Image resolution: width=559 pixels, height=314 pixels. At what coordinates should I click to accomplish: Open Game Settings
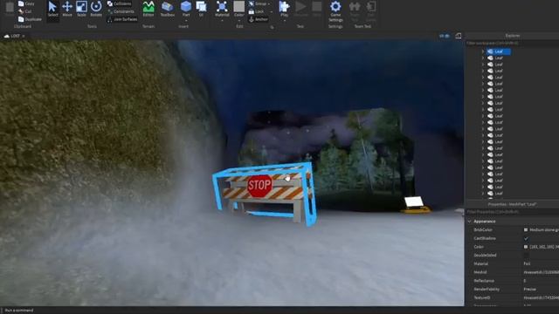point(335,10)
